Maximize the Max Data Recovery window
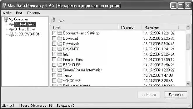 point(180,6)
